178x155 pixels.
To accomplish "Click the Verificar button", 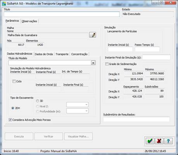I will click(x=48, y=136).
